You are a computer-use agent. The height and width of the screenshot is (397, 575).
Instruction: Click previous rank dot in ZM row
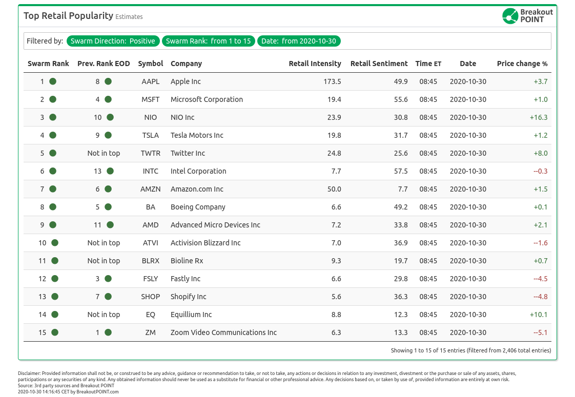(x=108, y=332)
